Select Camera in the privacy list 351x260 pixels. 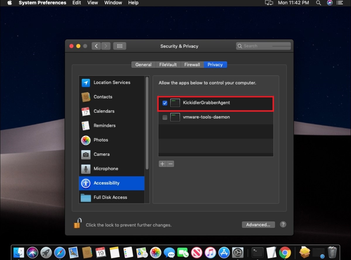(x=112, y=154)
